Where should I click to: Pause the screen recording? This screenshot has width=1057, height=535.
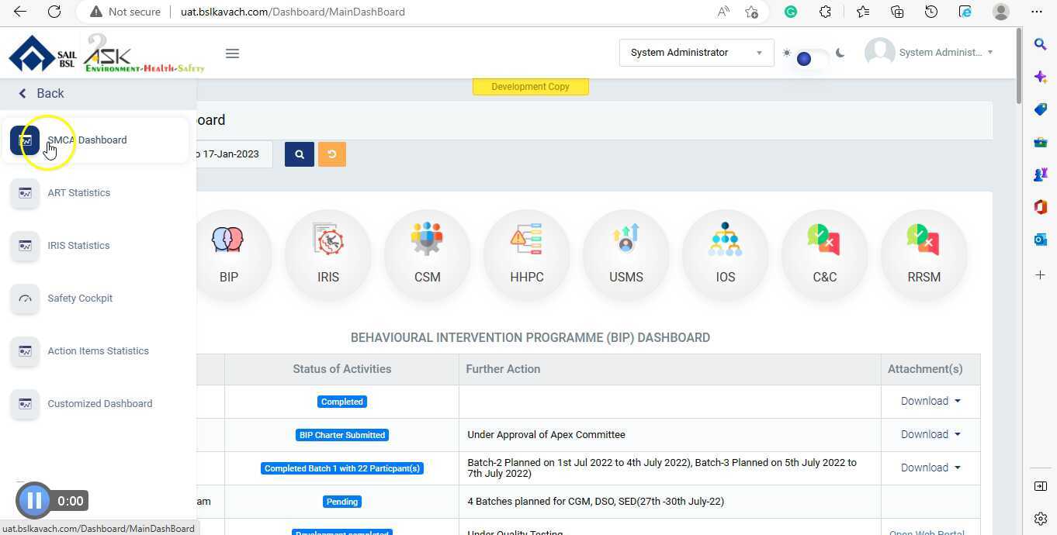click(x=34, y=501)
